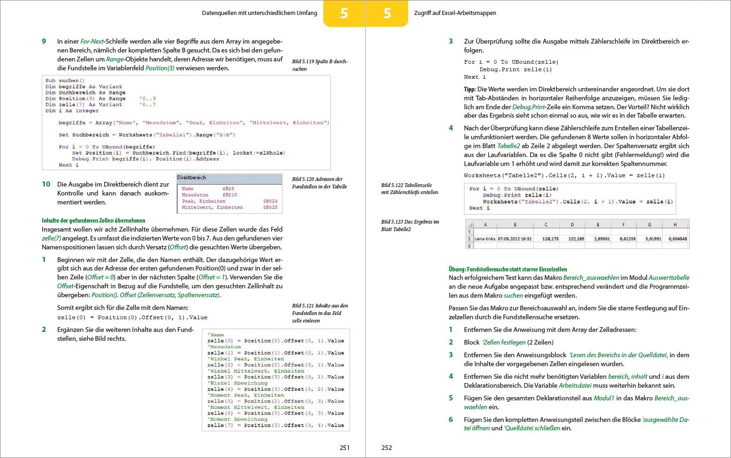Click caption 'Bild 5.121 Inhalte aus den Fundstellen'
731x458 pixels.
[320, 313]
